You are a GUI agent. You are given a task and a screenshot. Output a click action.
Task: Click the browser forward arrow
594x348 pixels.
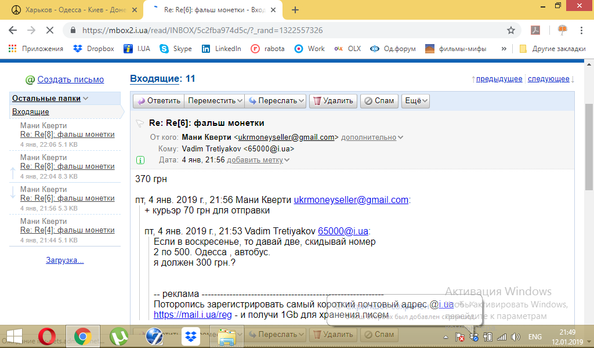31,30
